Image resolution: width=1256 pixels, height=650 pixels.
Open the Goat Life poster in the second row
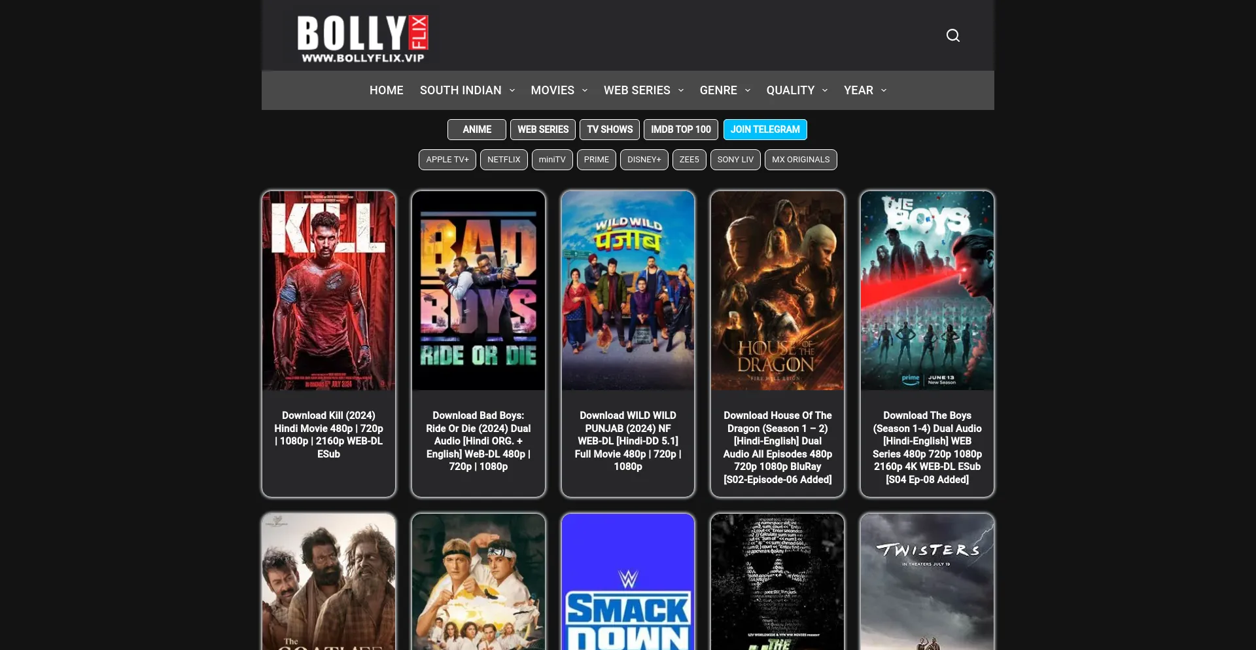[329, 582]
